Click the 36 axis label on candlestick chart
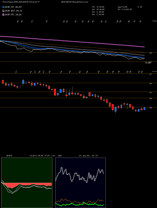Screen dimensions: 157x208 tap(150, 108)
